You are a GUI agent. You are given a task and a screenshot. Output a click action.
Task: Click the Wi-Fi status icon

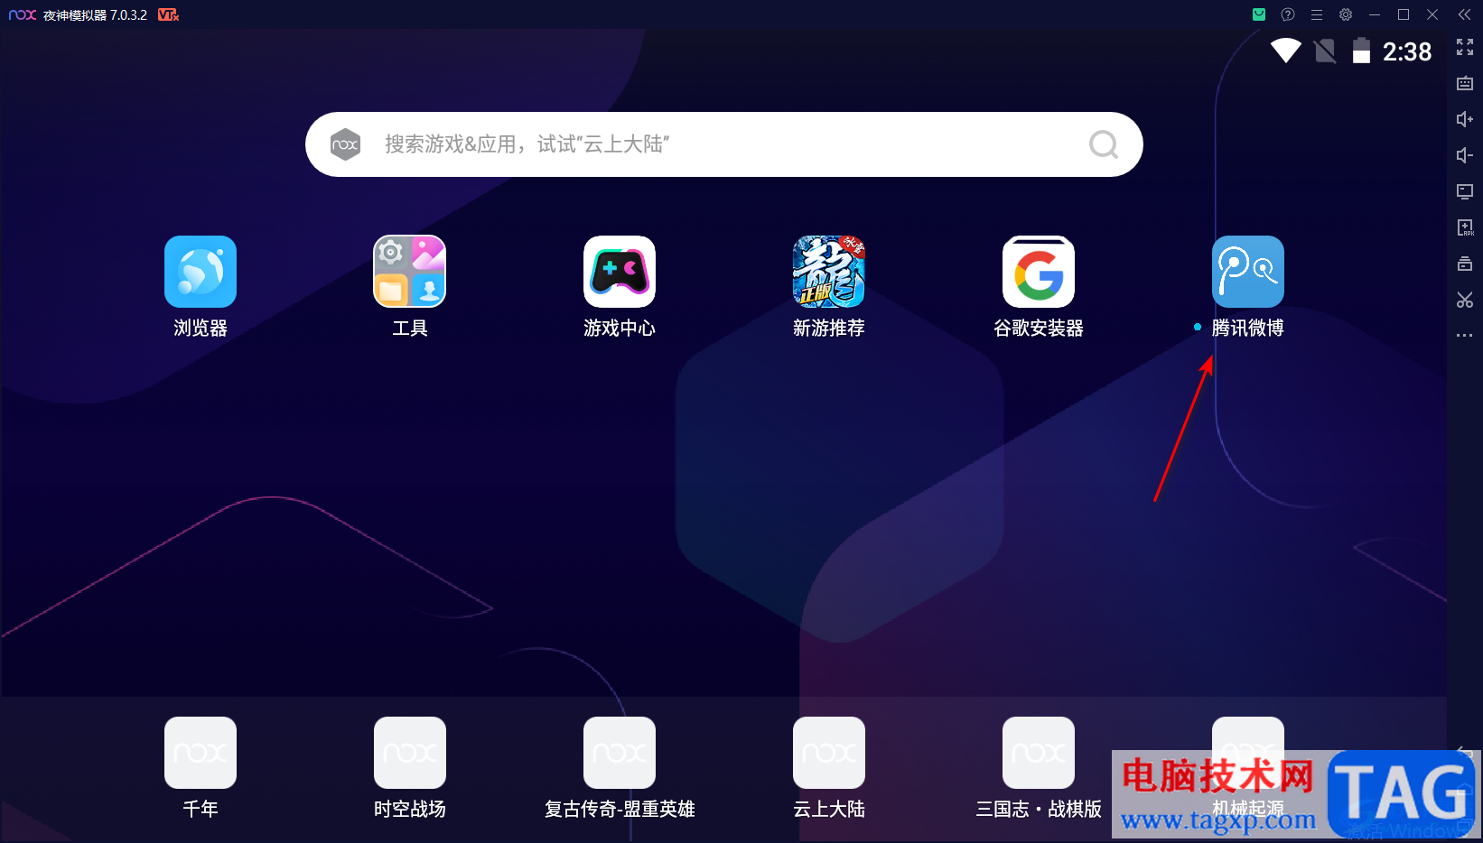(x=1286, y=51)
